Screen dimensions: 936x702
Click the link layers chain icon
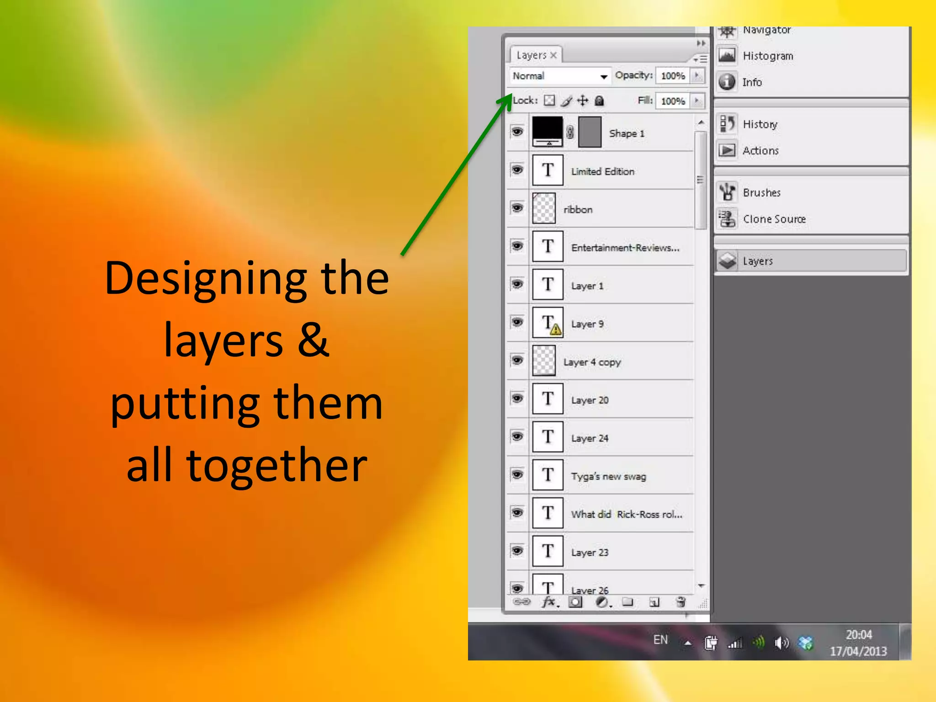(522, 601)
